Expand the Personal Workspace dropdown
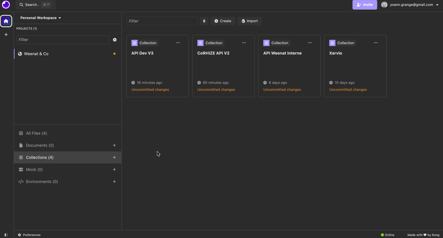This screenshot has height=238, width=443. coord(41,18)
